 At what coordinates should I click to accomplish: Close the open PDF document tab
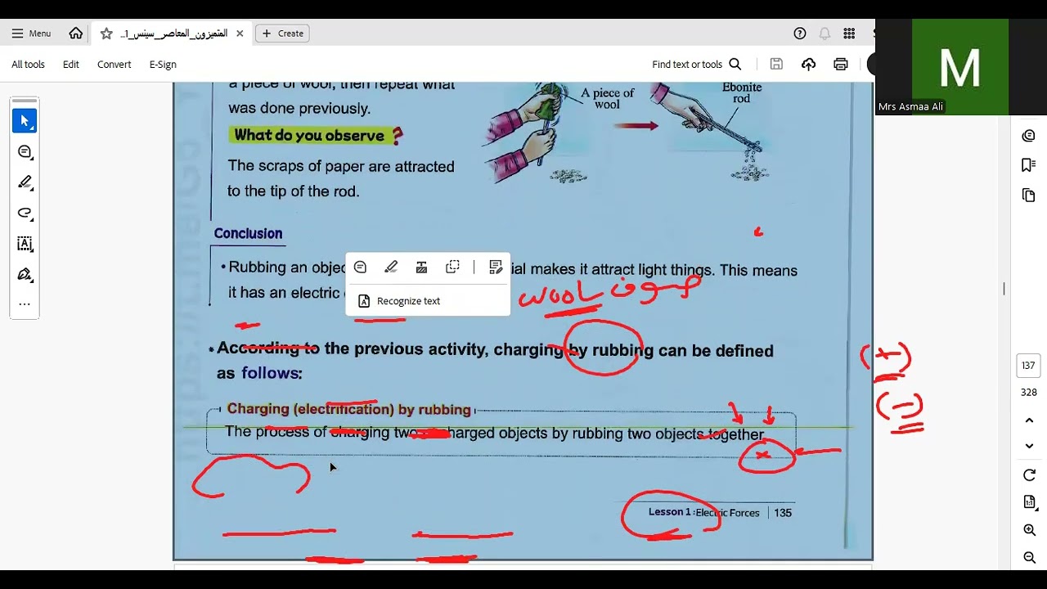pos(240,34)
